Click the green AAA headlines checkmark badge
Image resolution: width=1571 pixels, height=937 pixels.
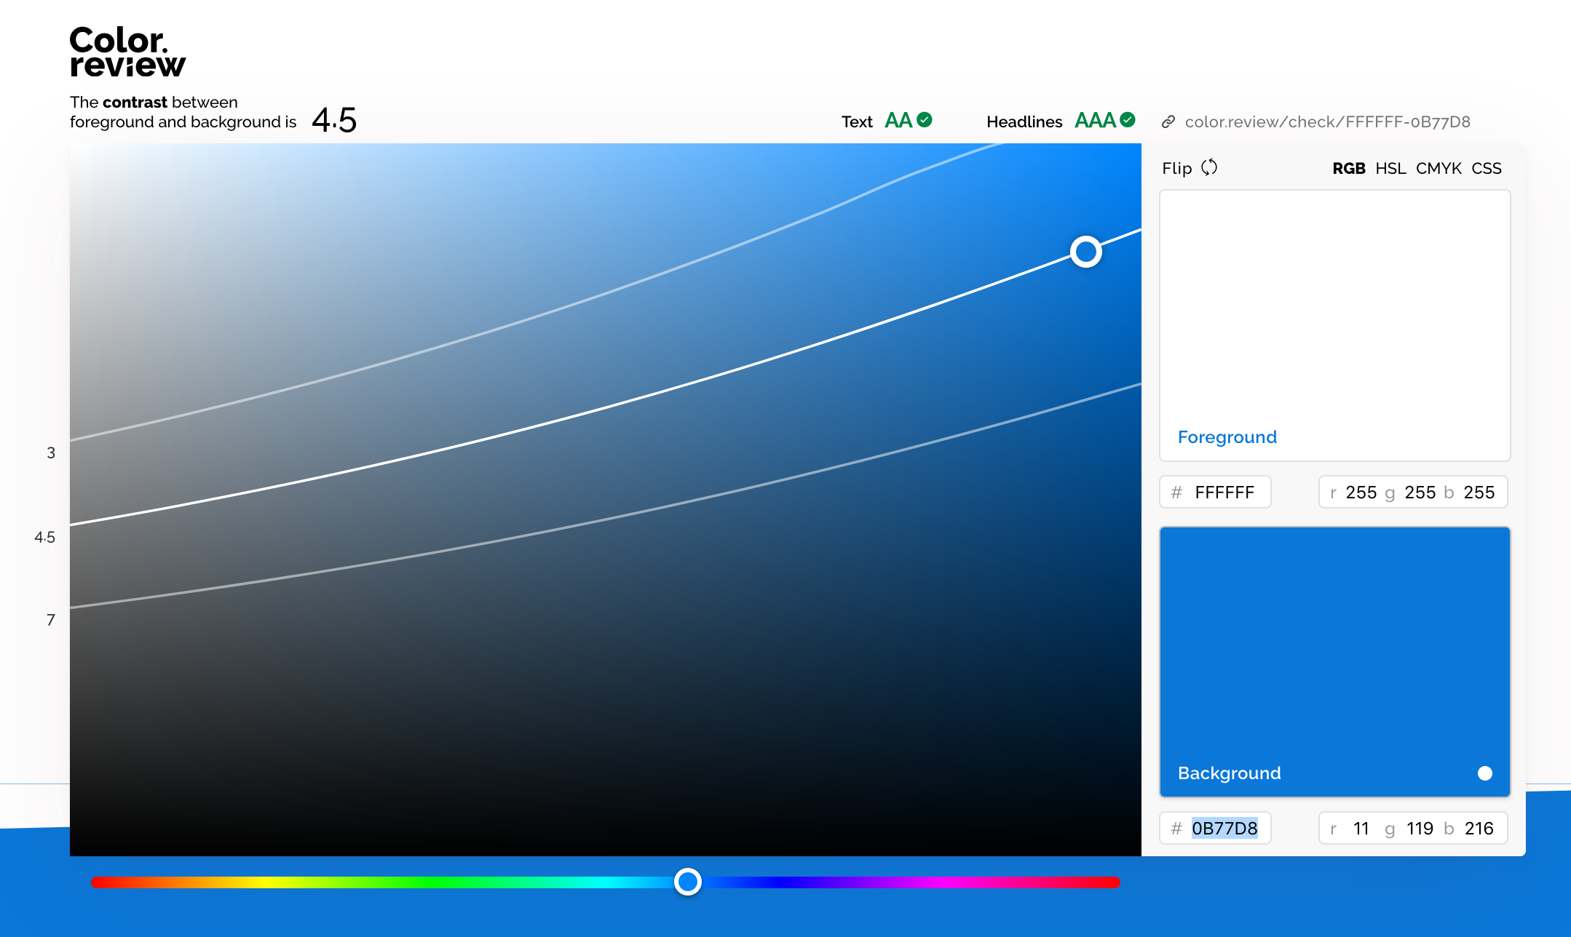tap(1128, 120)
